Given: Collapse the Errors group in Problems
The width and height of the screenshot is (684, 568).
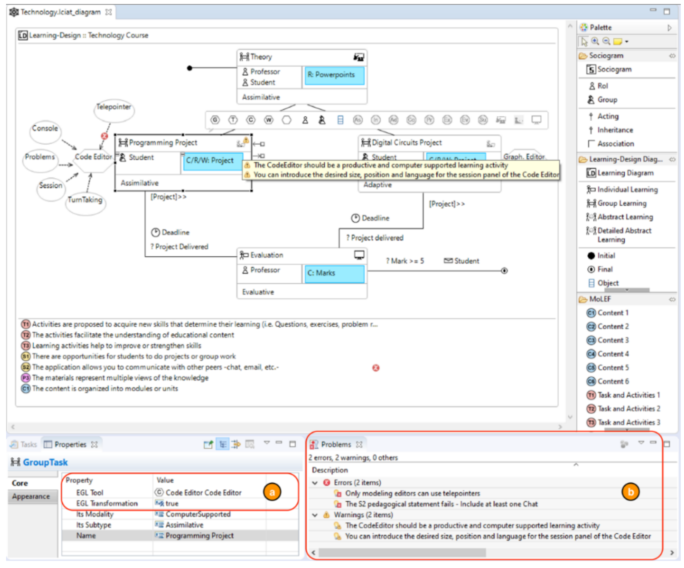Looking at the screenshot, I should (x=315, y=483).
